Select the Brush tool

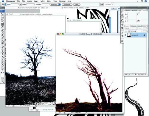pos(2,33)
